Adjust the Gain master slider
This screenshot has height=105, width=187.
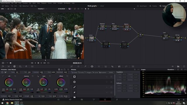pos(44,92)
